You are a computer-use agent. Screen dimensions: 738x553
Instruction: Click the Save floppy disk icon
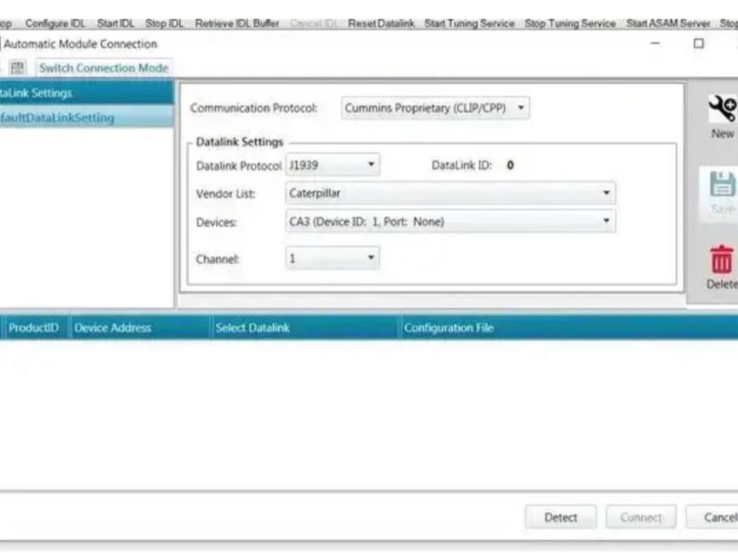722,184
